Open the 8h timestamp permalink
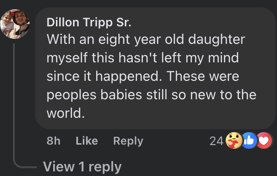 (x=53, y=141)
